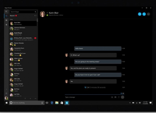Start a voice call with Karin Blair
The width and height of the screenshot is (156, 113).
tap(144, 14)
